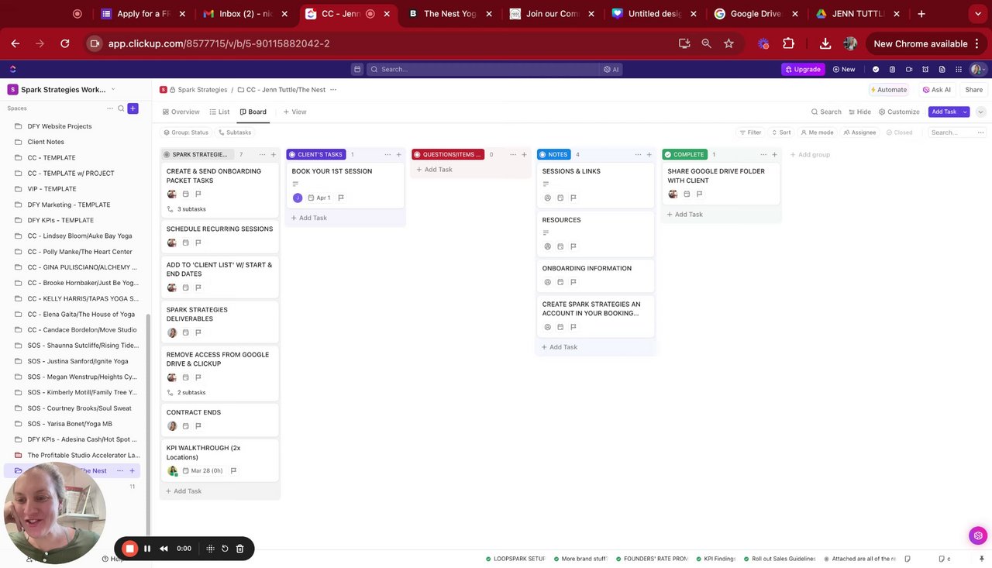
Task: Expand the 3 subtasks on the onboarding packet card
Action: (x=186, y=209)
